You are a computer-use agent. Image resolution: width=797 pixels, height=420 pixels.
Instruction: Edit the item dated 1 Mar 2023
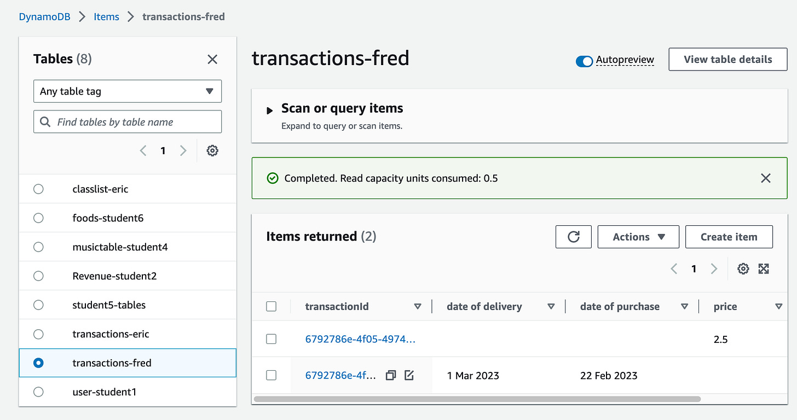(x=409, y=375)
